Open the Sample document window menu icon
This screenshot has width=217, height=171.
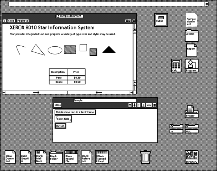pos(134,21)
